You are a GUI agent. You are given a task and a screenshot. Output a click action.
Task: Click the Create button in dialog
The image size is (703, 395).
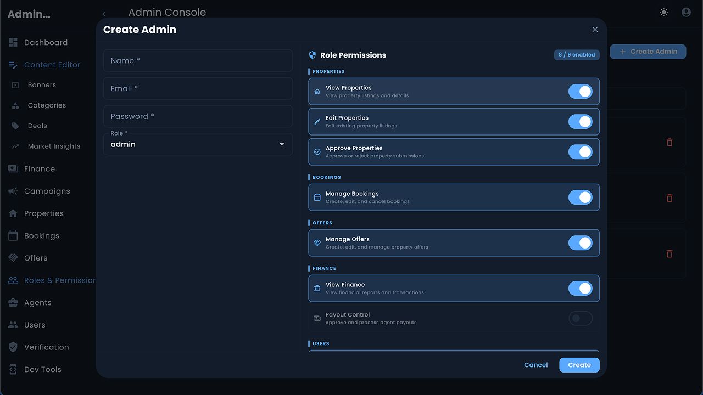[x=579, y=365]
